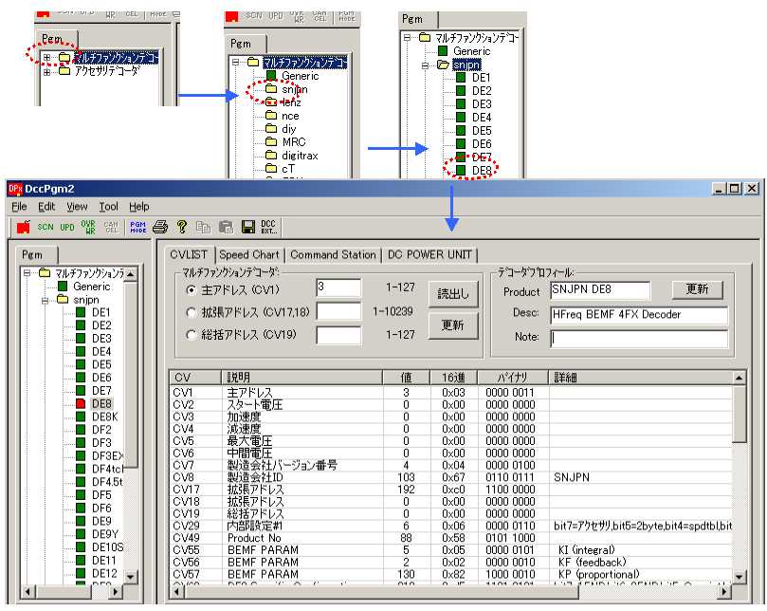The image size is (767, 611).
Task: Click the DCC EXT toolbar icon
Action: point(268,227)
